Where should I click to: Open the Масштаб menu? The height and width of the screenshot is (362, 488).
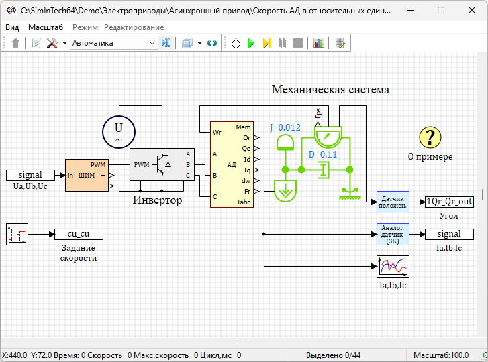[x=46, y=27]
